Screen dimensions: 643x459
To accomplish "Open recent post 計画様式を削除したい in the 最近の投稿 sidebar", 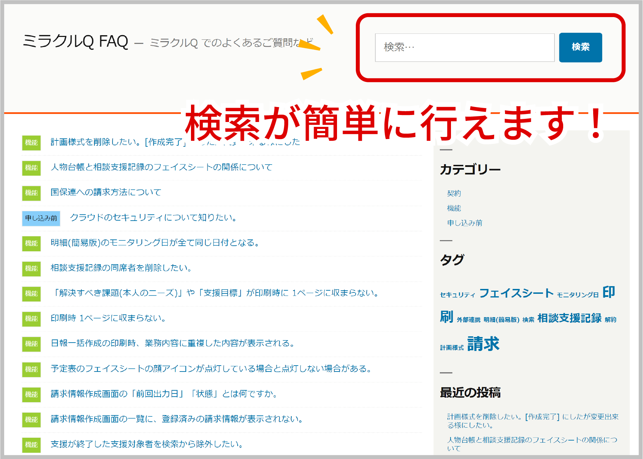I will click(533, 421).
